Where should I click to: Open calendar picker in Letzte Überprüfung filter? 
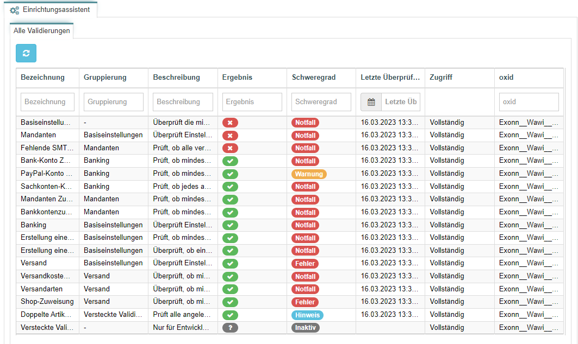pyautogui.click(x=371, y=102)
